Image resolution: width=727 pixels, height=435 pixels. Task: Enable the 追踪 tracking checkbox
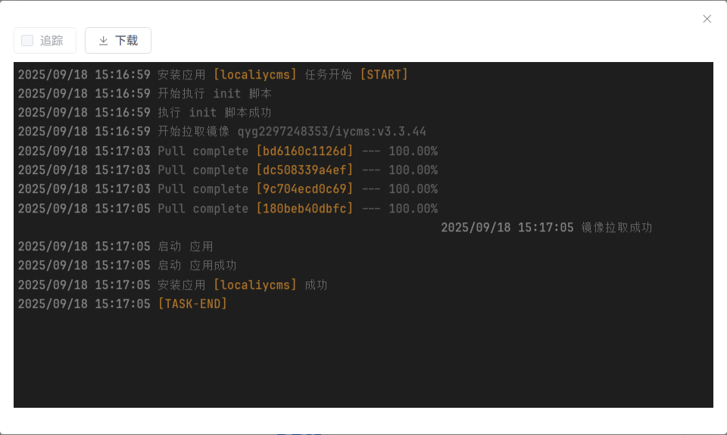pyautogui.click(x=27, y=41)
